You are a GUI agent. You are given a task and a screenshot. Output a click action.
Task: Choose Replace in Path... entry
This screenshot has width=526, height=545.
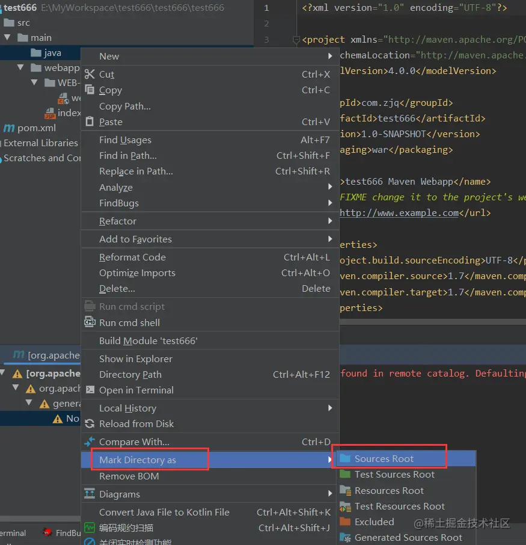click(x=210, y=171)
